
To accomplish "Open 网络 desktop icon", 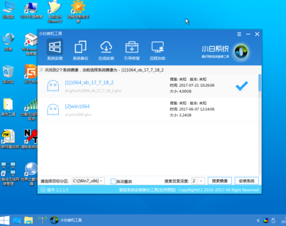I will (x=8, y=42).
